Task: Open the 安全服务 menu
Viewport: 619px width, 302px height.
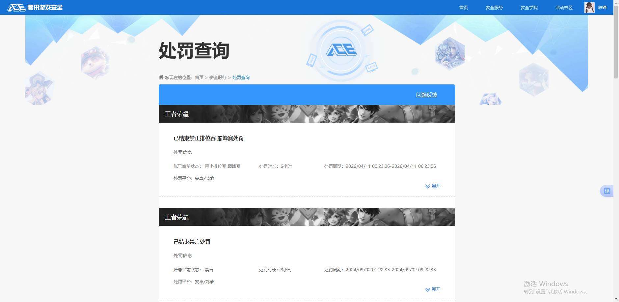Action: coord(494,7)
